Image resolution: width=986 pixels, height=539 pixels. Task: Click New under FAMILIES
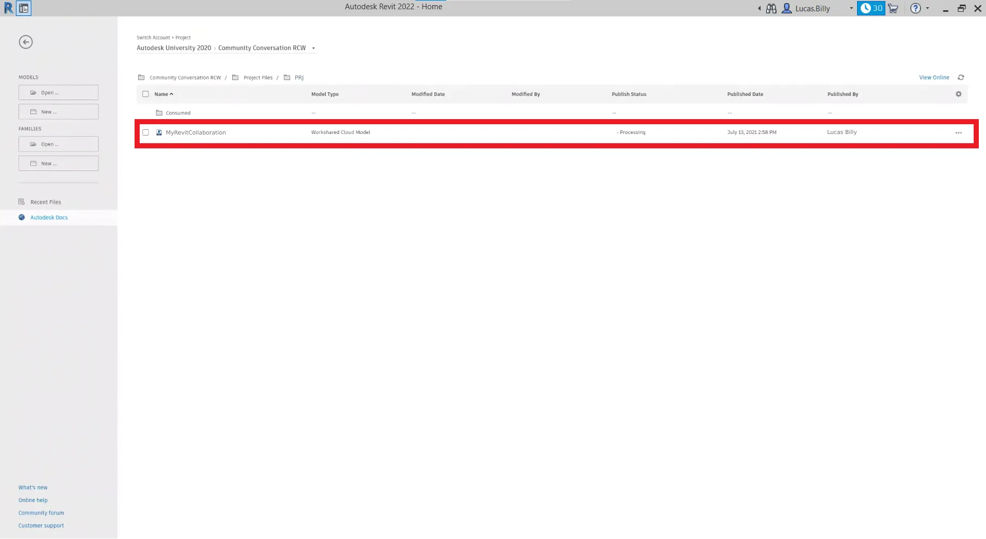coord(59,163)
